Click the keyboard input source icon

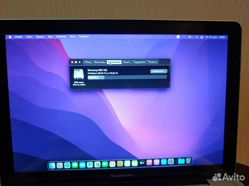178,37
